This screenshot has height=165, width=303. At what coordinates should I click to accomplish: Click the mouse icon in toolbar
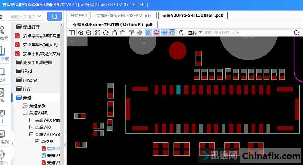pos(181,33)
